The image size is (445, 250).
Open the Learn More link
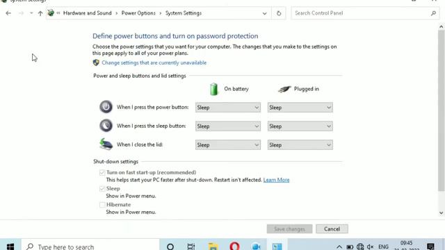pos(276,180)
